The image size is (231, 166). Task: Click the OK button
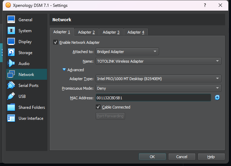(152, 157)
